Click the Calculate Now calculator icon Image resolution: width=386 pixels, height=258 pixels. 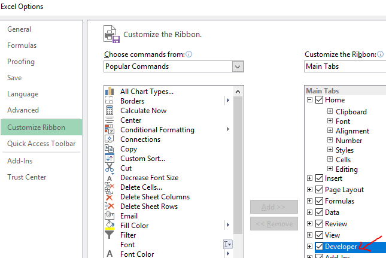[x=110, y=111]
